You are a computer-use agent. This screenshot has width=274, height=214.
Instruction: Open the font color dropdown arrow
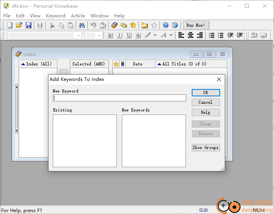point(171,35)
